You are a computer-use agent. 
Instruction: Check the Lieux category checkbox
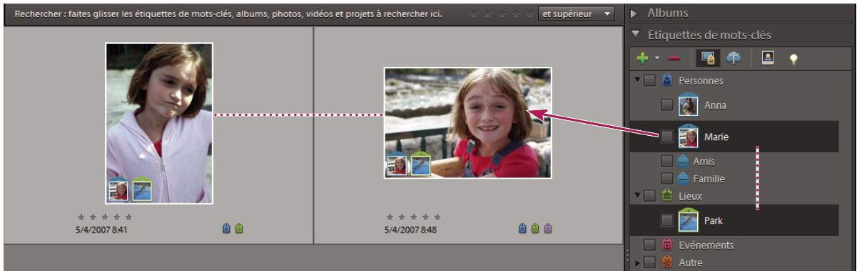pos(649,196)
